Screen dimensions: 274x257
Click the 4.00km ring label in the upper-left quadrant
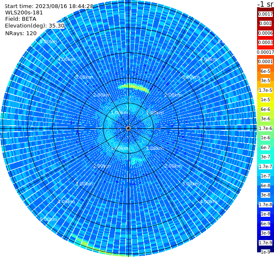tap(66, 59)
